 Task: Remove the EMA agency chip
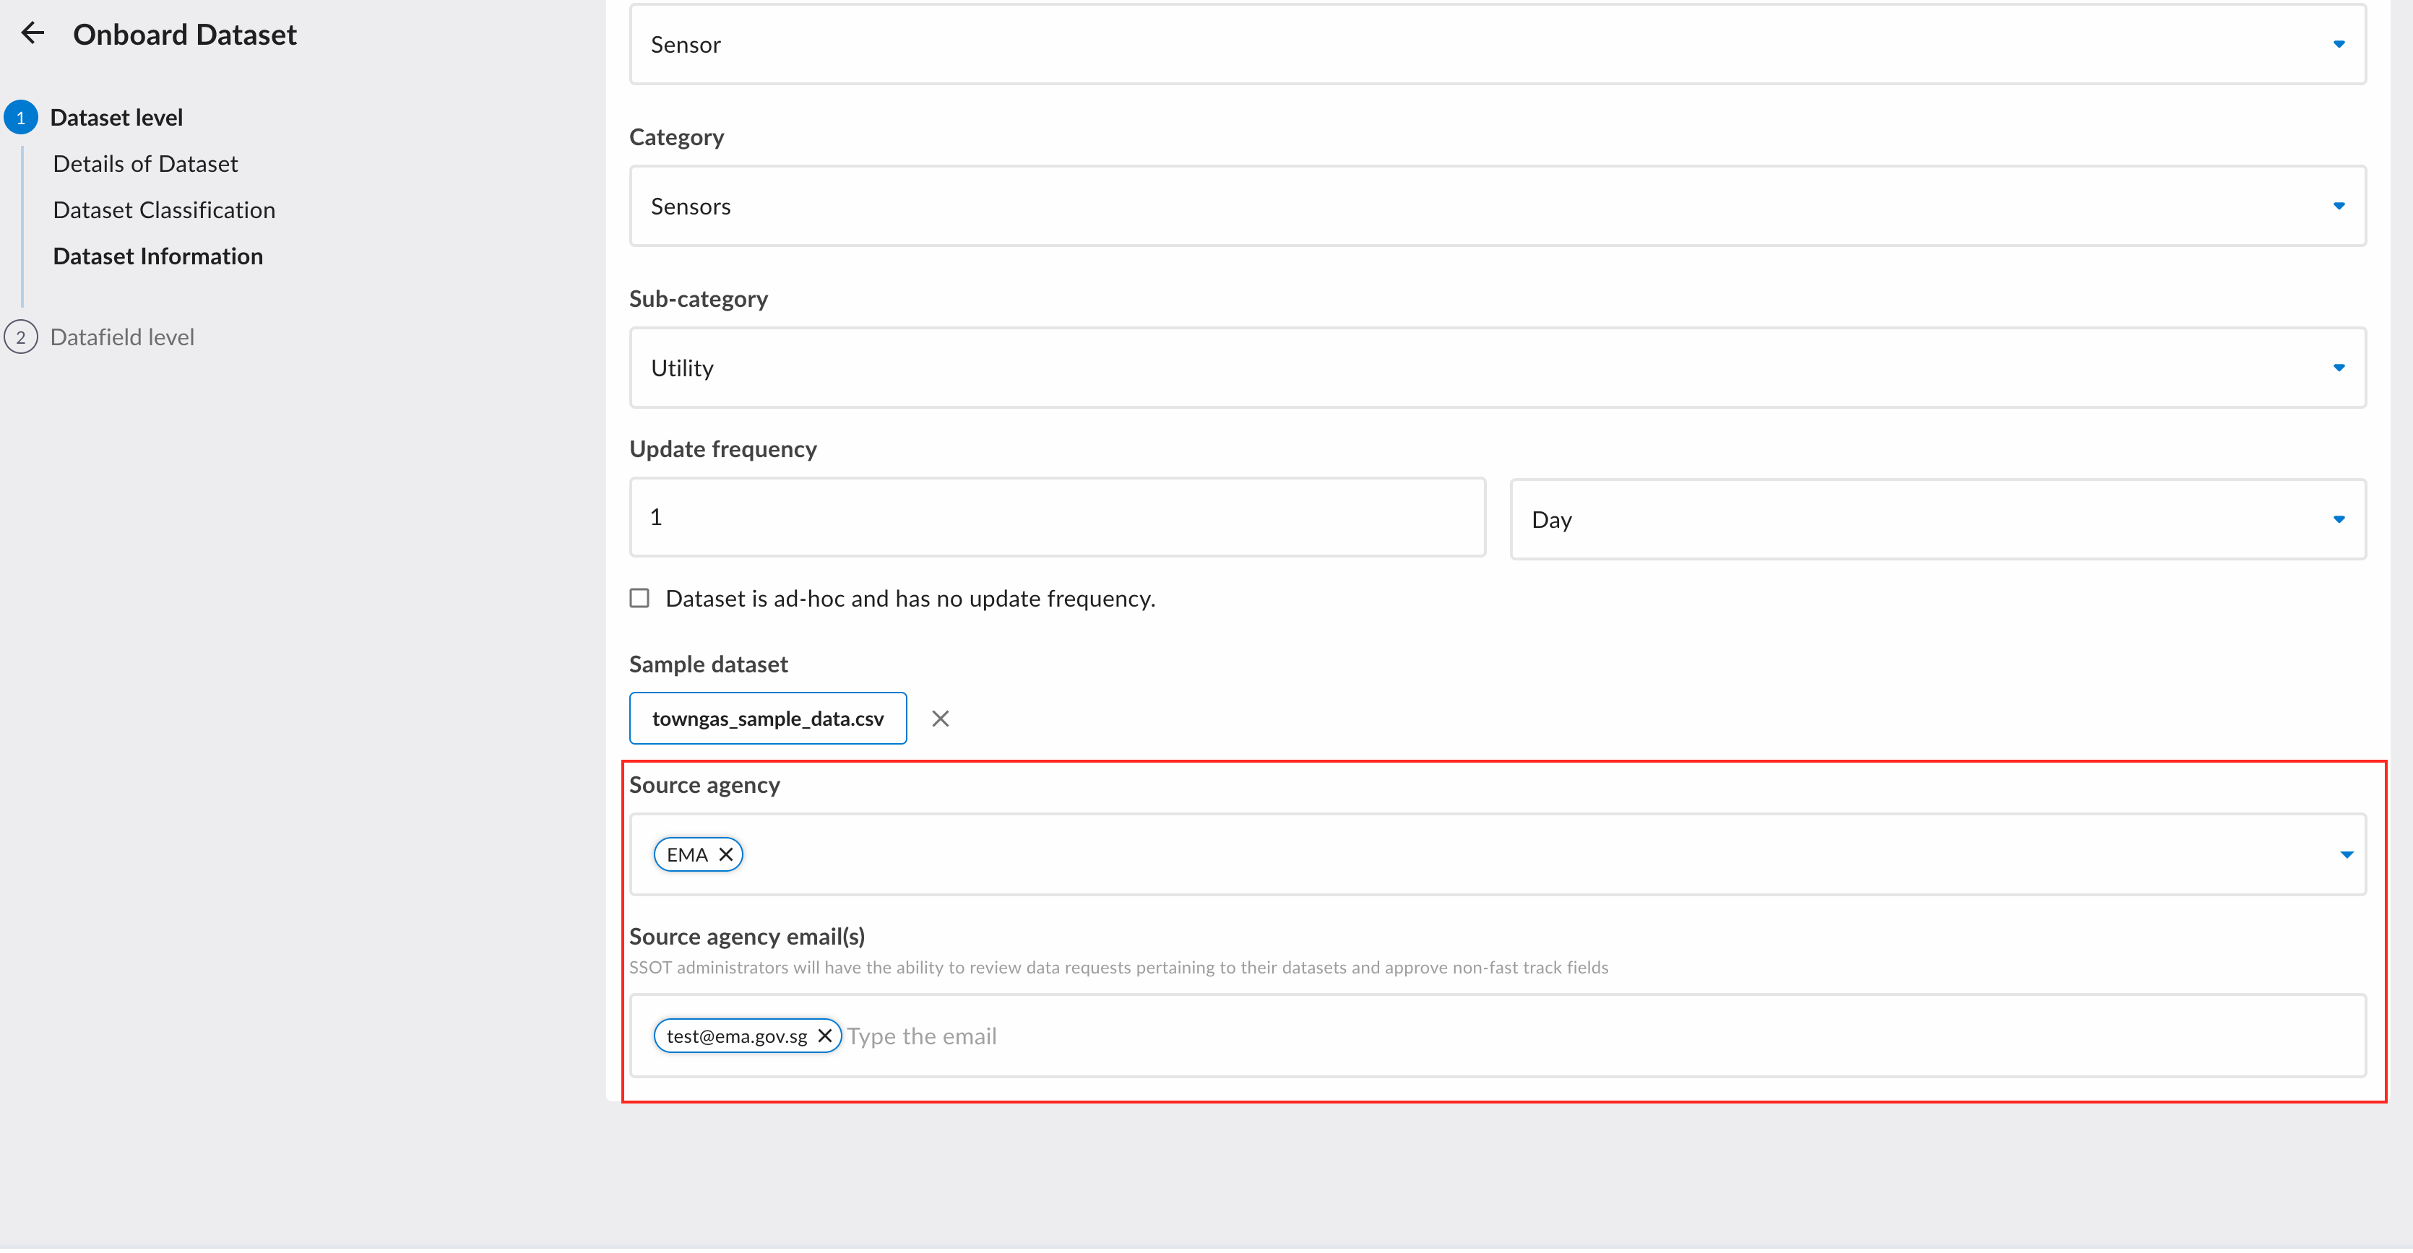(726, 854)
